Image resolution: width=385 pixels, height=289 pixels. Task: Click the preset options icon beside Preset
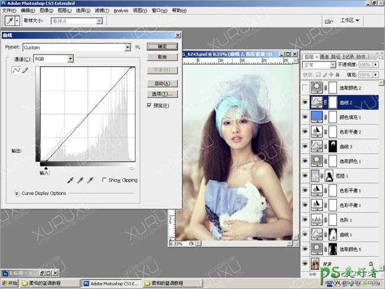click(x=137, y=47)
